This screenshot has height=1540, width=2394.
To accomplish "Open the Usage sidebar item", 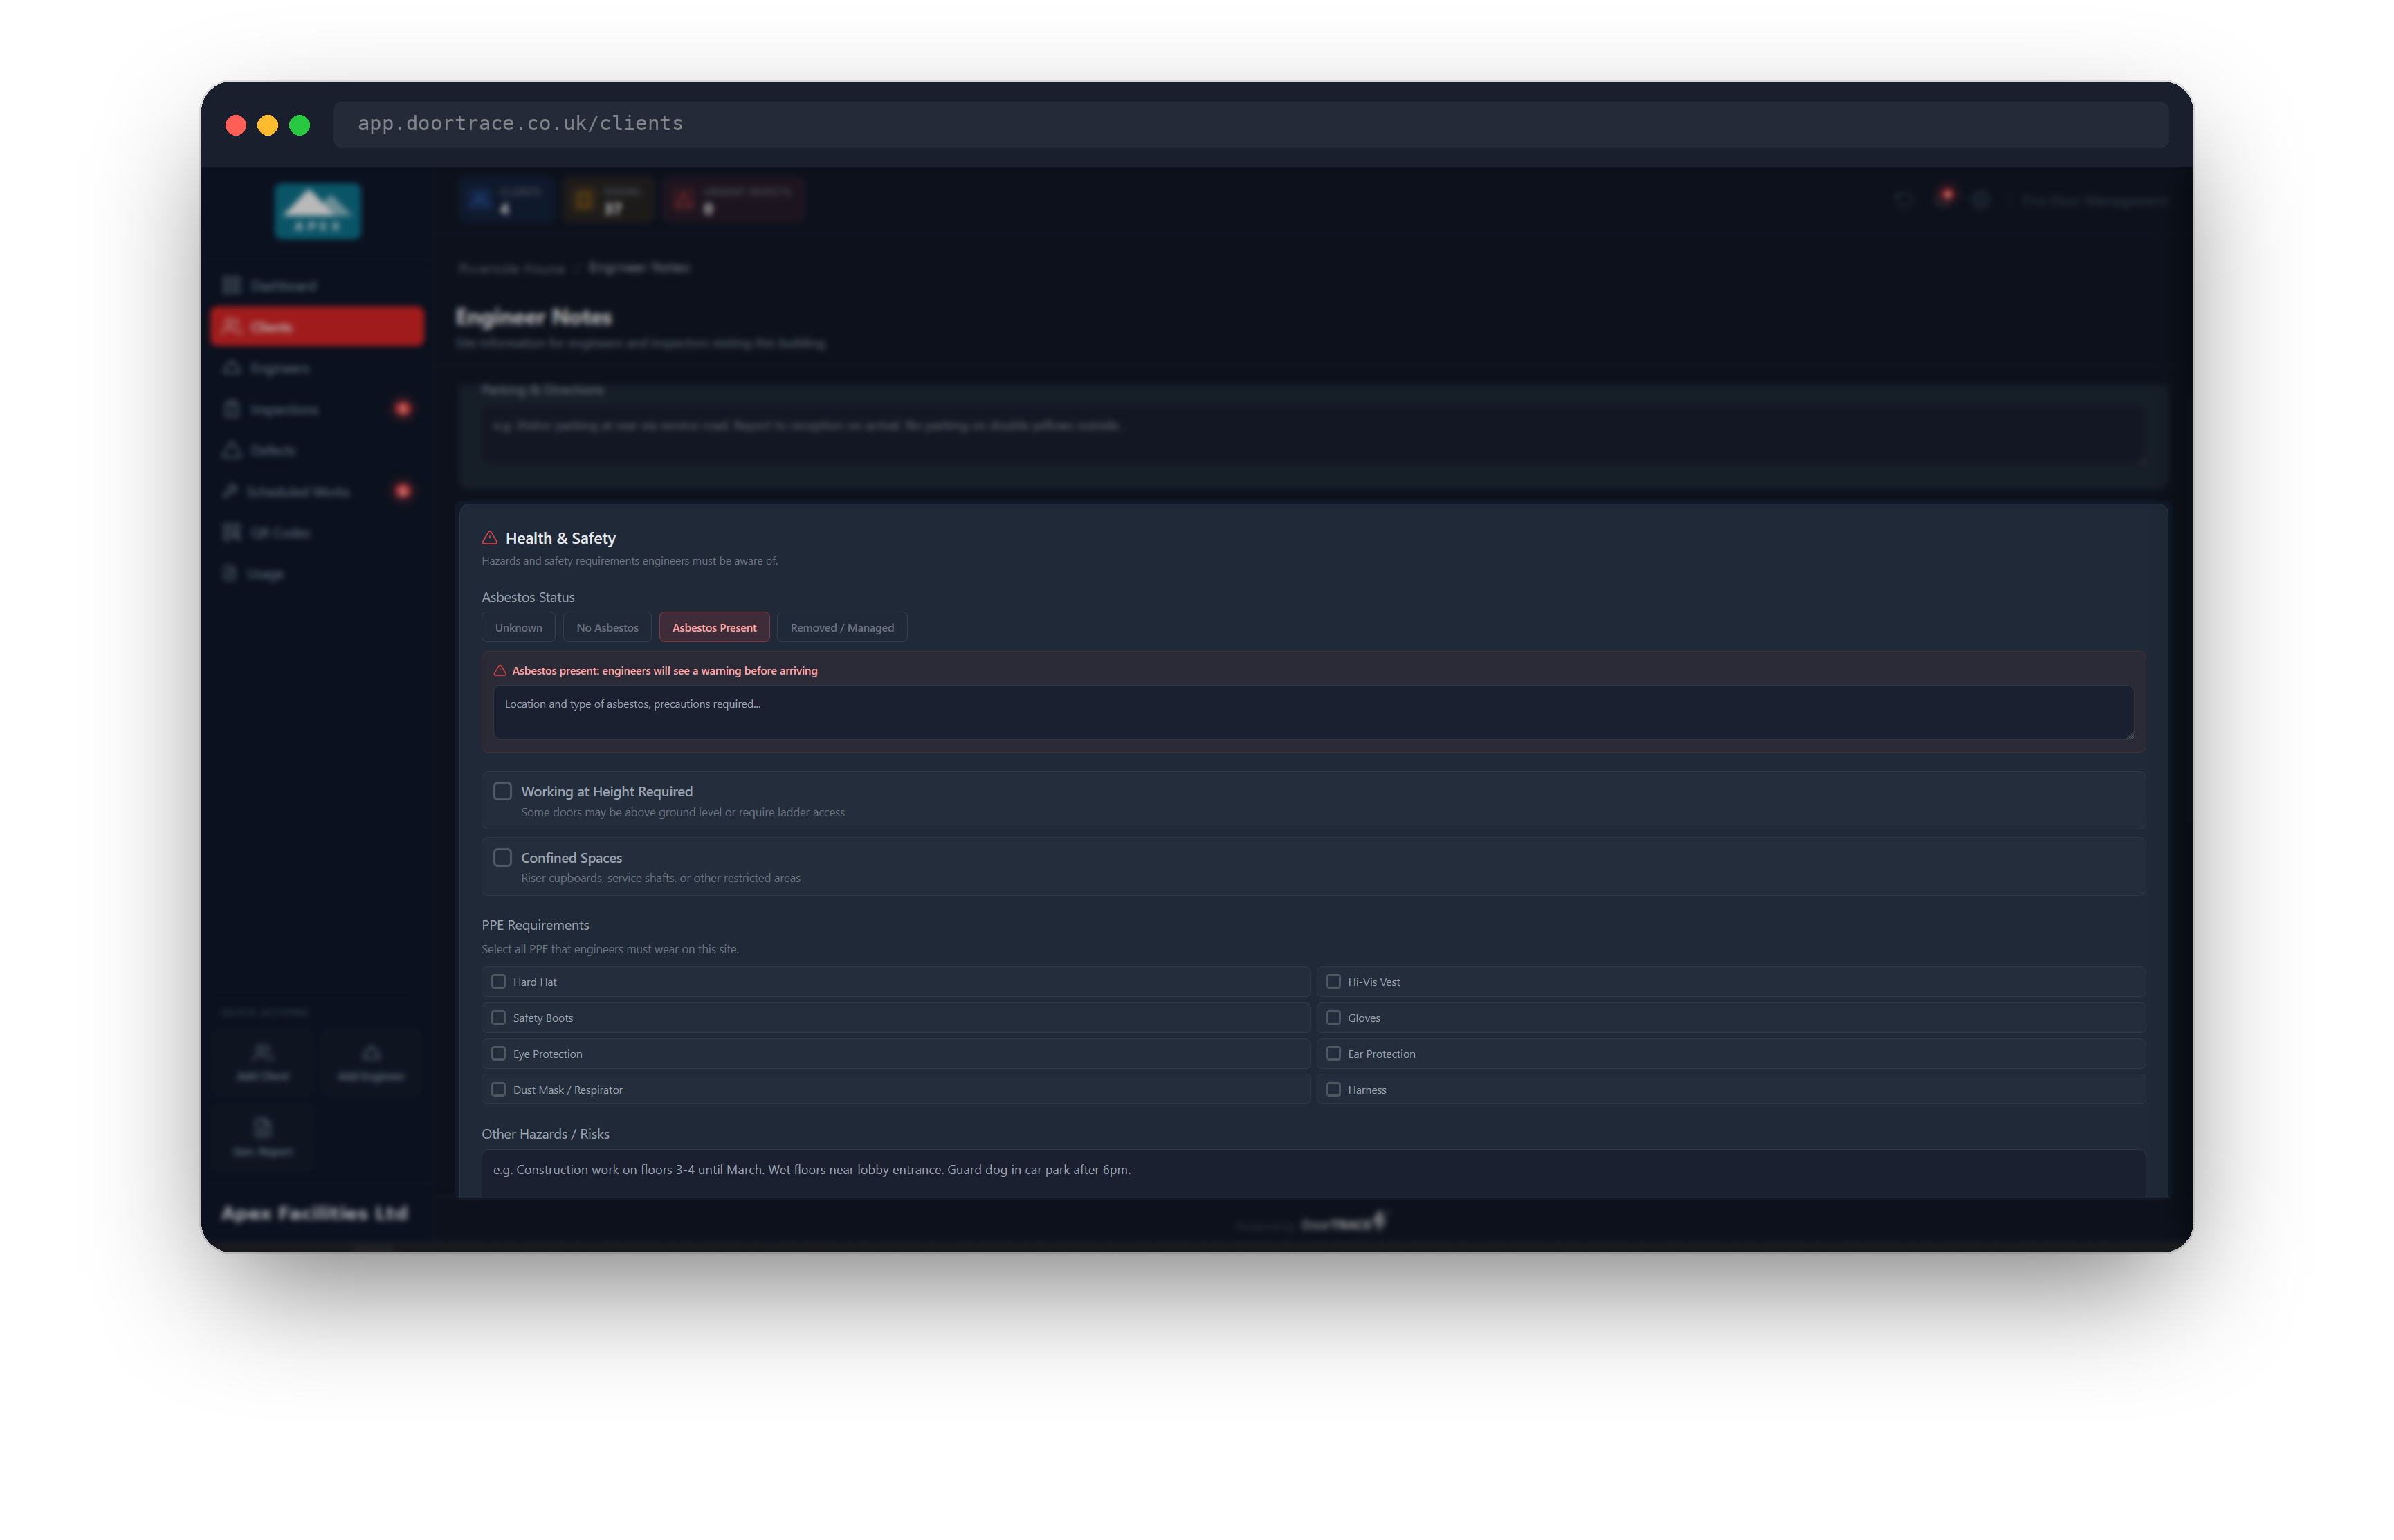I will pyautogui.click(x=317, y=573).
